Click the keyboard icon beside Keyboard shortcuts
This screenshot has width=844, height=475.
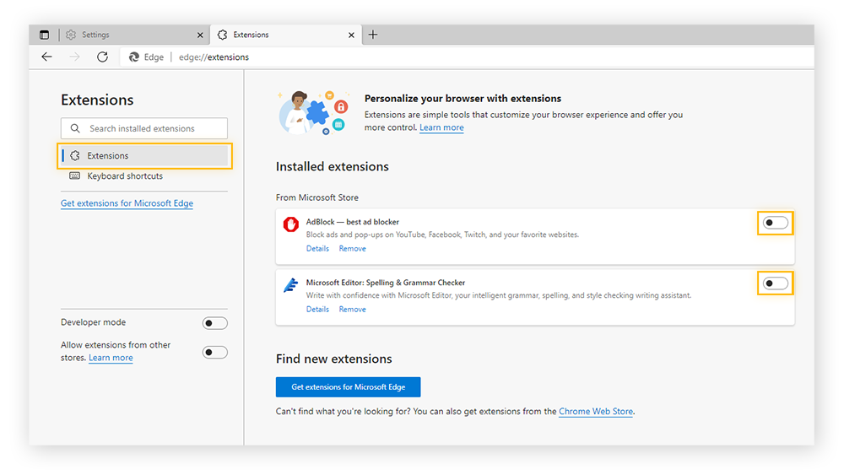[x=75, y=175]
